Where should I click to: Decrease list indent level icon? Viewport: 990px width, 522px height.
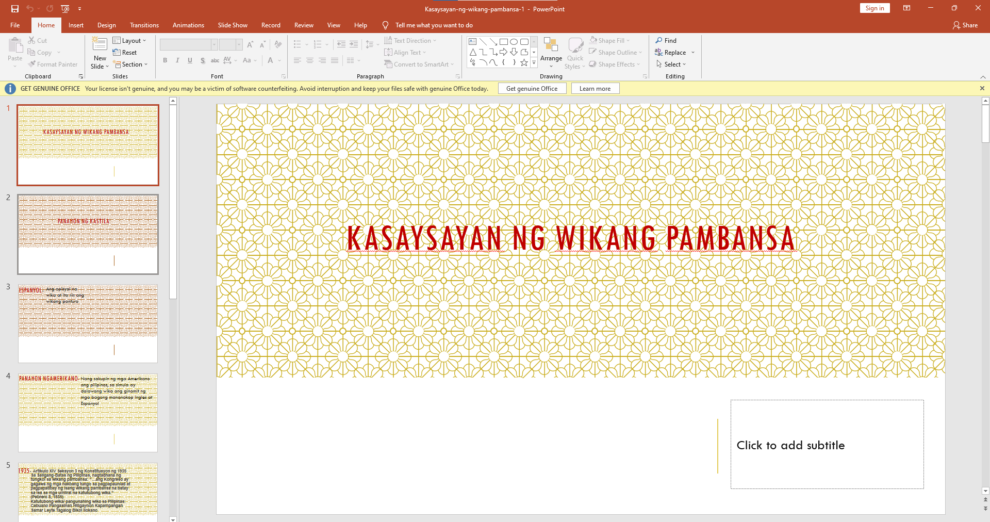(x=341, y=45)
